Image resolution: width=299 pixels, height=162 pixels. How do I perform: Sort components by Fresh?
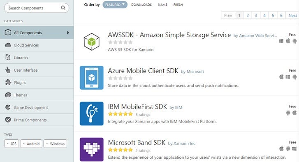point(178,5)
